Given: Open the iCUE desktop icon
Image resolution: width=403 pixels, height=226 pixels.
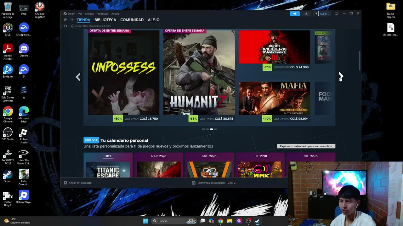Looking at the screenshot, I should [8, 30].
